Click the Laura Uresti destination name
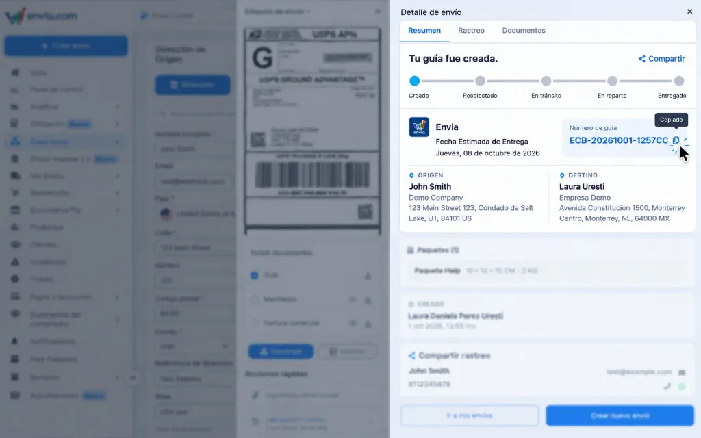The width and height of the screenshot is (701, 438). point(582,187)
